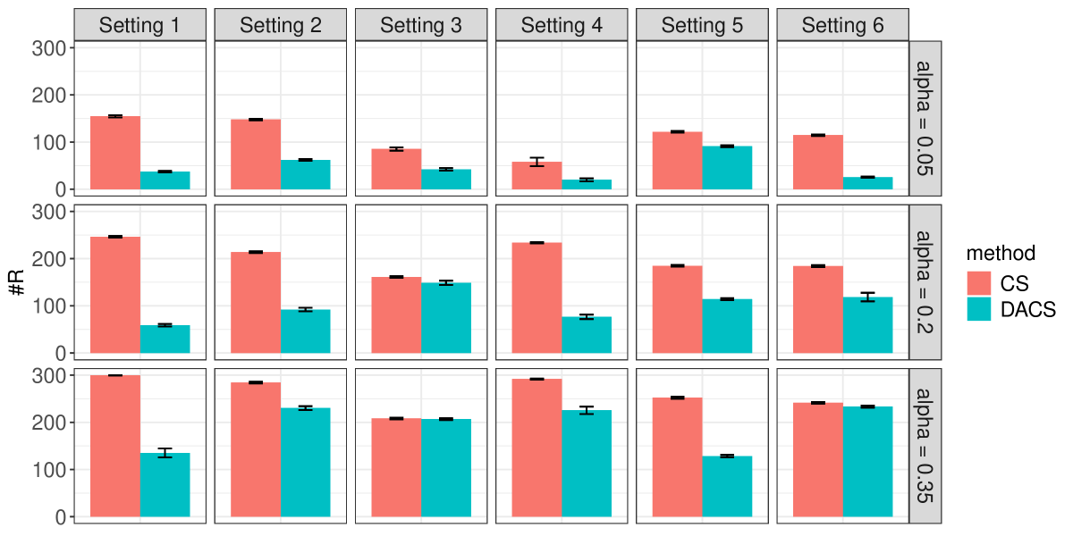This screenshot has width=1073, height=536.
Task: Select the CS bar in Setting 4, alpha 0.35
Action: point(536,447)
